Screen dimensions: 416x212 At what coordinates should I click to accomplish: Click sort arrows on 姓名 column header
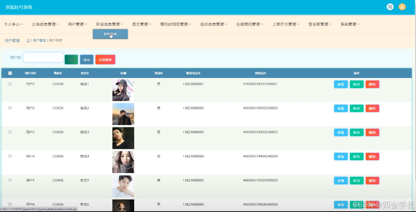[x=88, y=73]
